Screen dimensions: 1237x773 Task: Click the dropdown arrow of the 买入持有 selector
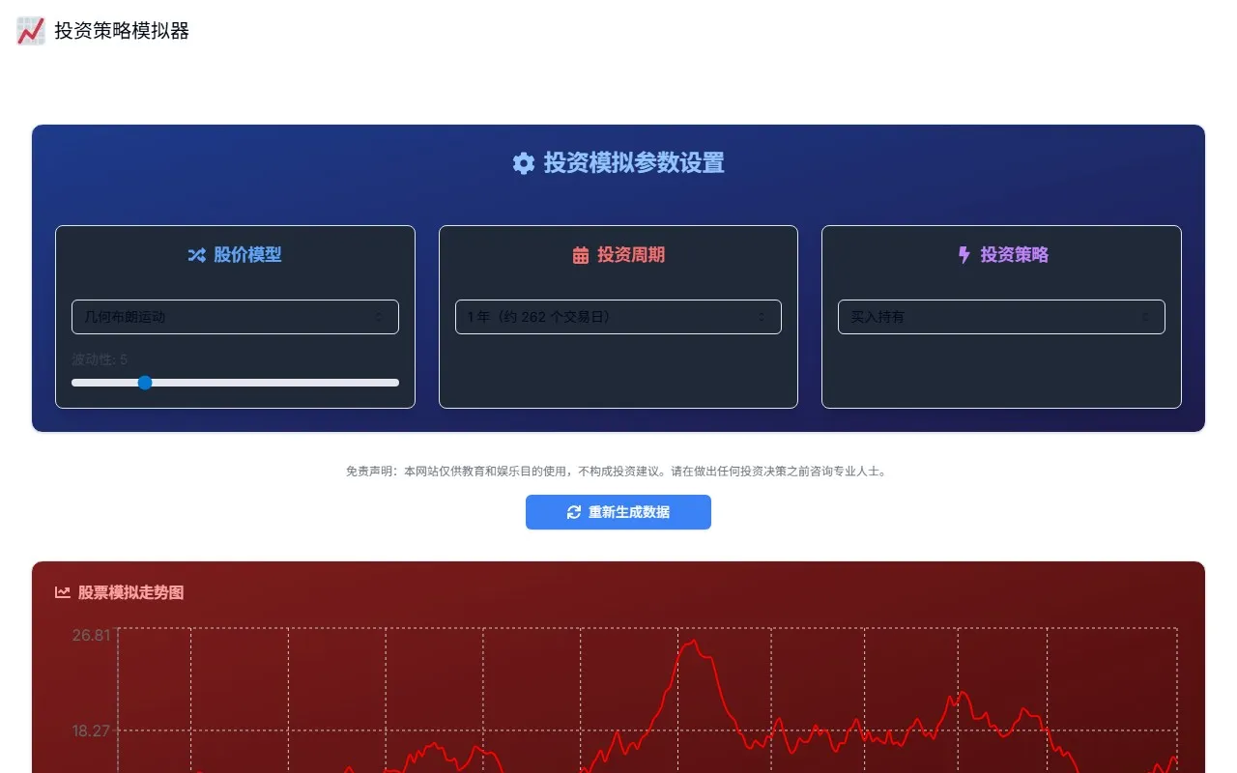(1144, 316)
